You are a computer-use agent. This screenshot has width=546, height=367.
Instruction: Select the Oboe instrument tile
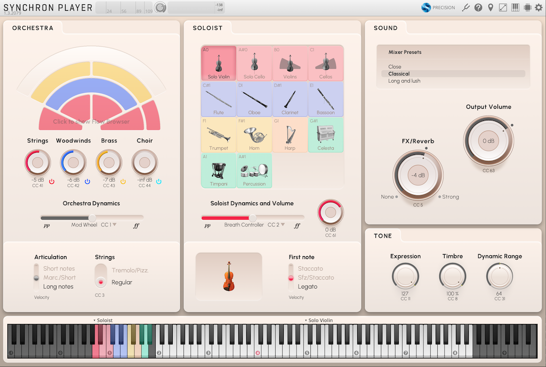coord(254,99)
